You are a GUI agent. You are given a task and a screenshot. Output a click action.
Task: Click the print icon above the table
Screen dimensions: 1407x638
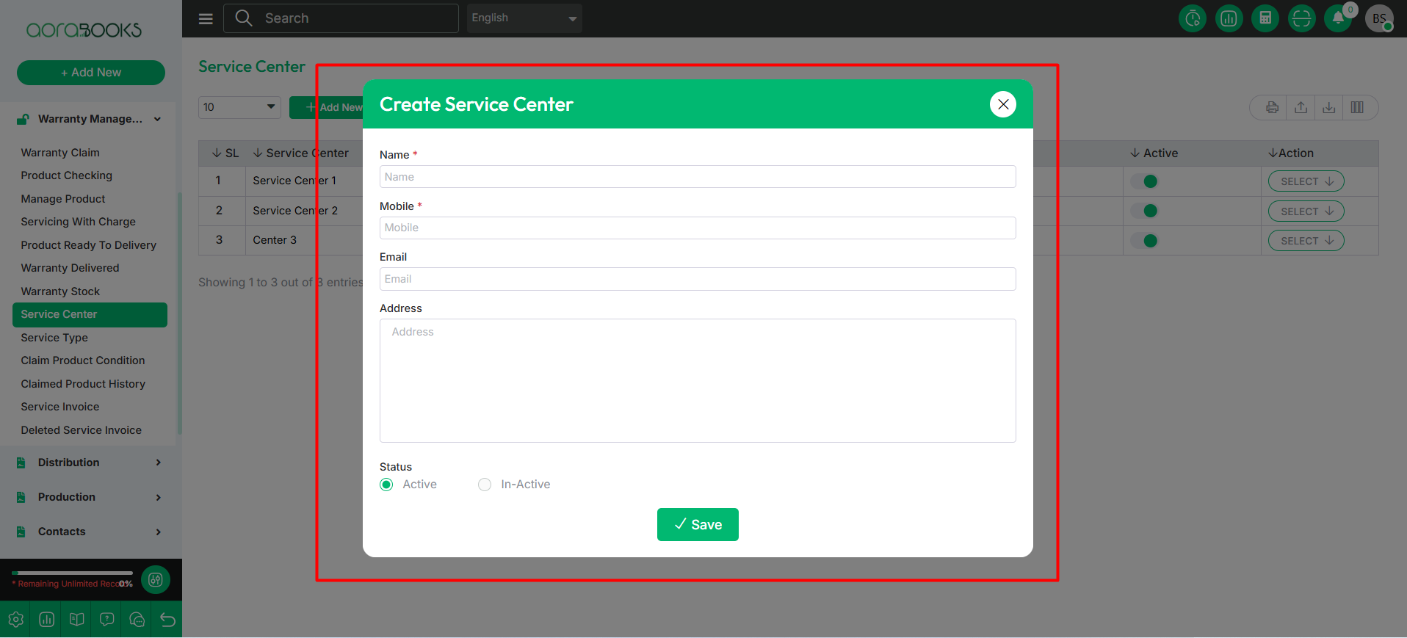point(1272,108)
